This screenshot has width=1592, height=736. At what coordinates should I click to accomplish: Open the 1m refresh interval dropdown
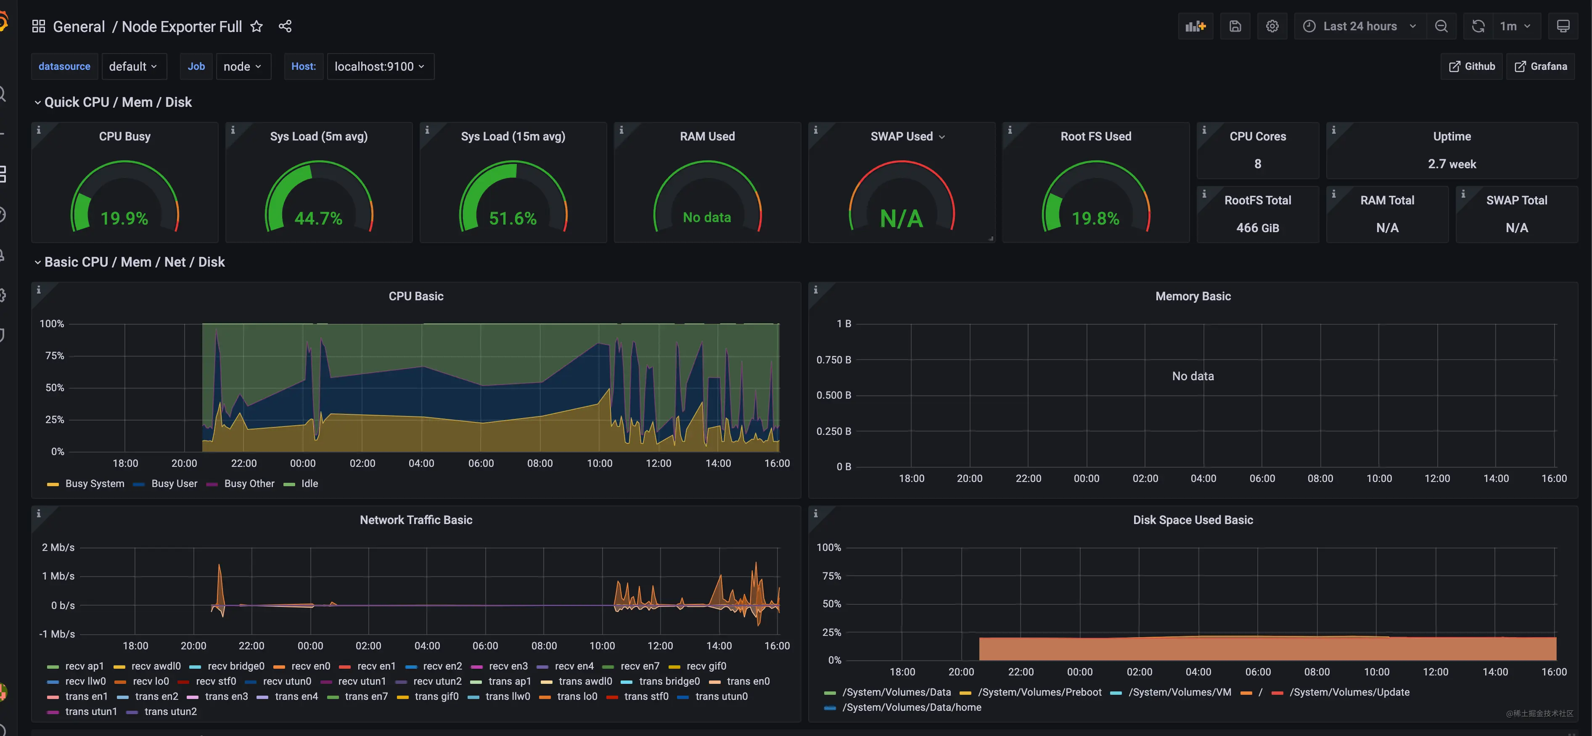(1515, 26)
